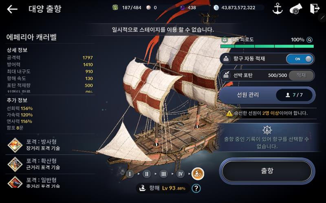Select the 포격 : 방사형 skill icon

pyautogui.click(x=15, y=145)
